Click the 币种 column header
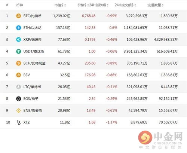This screenshot has height=153, width=187. pos(19,5)
